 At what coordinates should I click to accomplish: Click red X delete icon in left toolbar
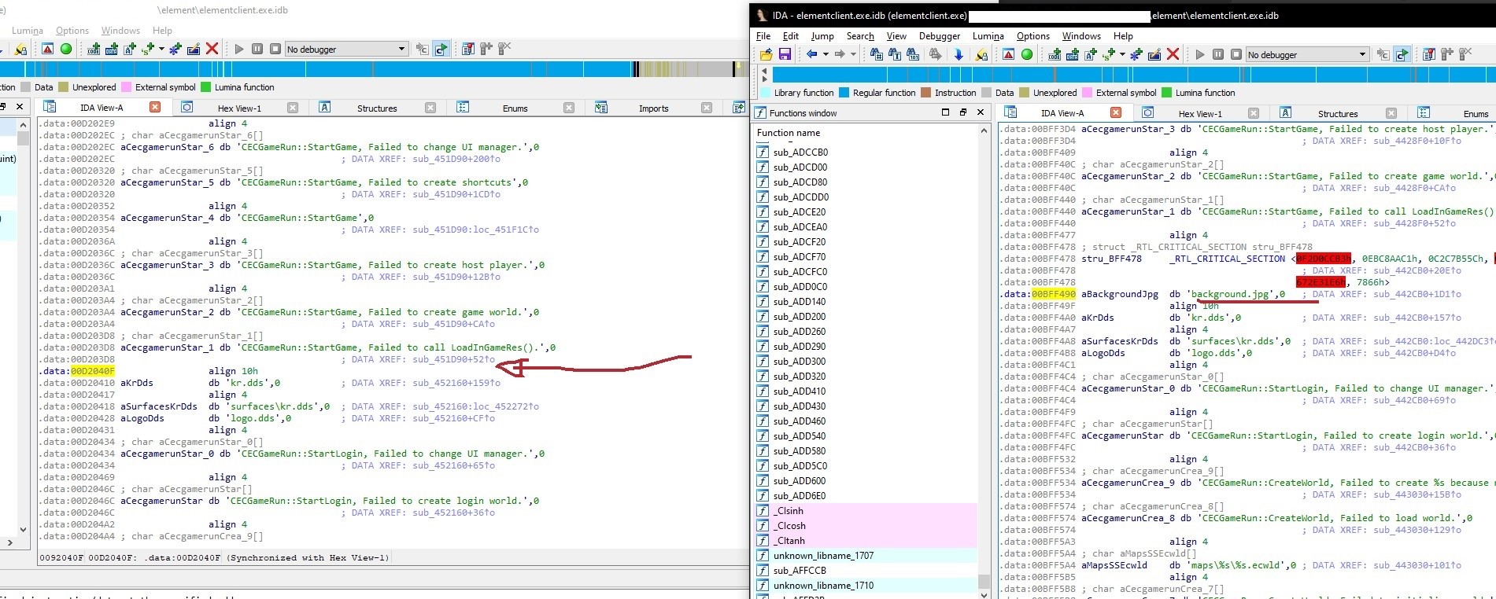(212, 49)
